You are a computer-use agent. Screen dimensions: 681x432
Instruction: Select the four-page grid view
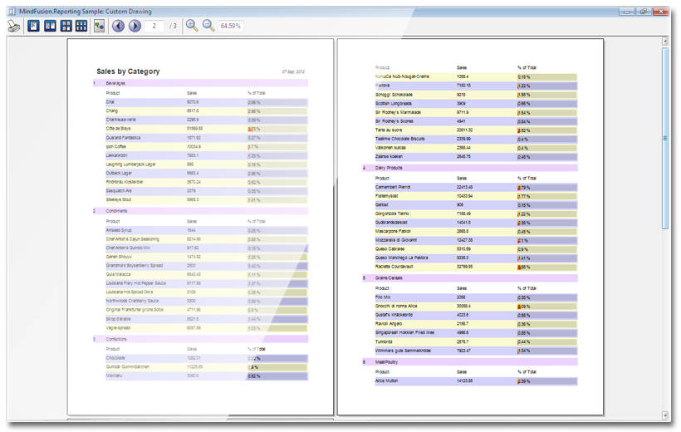(66, 27)
